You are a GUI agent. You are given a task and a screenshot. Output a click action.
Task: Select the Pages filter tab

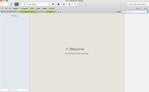click(x=45, y=9)
